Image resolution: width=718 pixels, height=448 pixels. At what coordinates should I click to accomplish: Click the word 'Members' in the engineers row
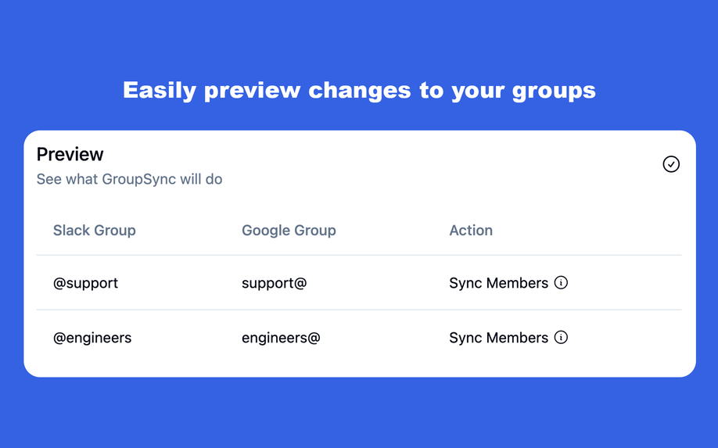tap(518, 338)
